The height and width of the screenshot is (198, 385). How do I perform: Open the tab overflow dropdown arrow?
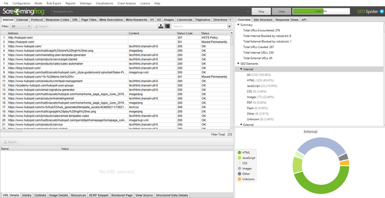click(230, 19)
